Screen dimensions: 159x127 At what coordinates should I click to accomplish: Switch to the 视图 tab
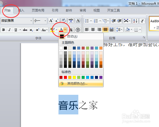[97, 10]
